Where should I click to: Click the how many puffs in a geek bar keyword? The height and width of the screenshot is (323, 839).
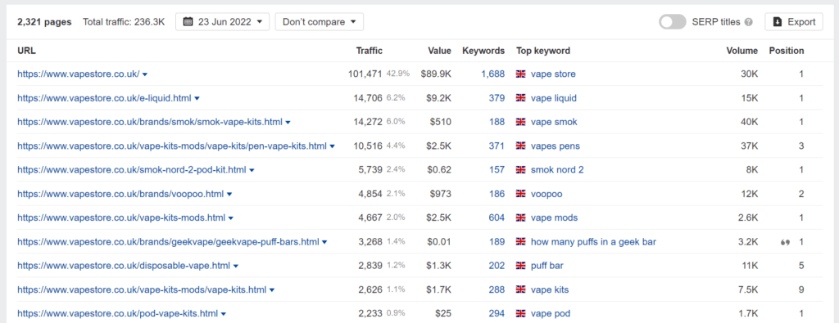(593, 242)
